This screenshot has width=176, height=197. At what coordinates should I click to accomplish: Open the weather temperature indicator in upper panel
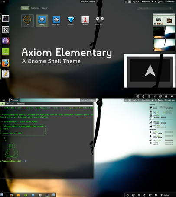(136, 2)
